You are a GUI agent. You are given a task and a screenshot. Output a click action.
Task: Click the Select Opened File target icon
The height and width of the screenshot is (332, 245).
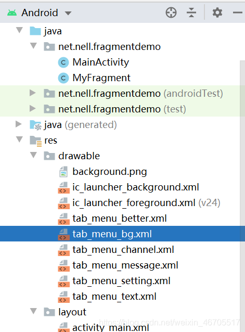click(171, 12)
